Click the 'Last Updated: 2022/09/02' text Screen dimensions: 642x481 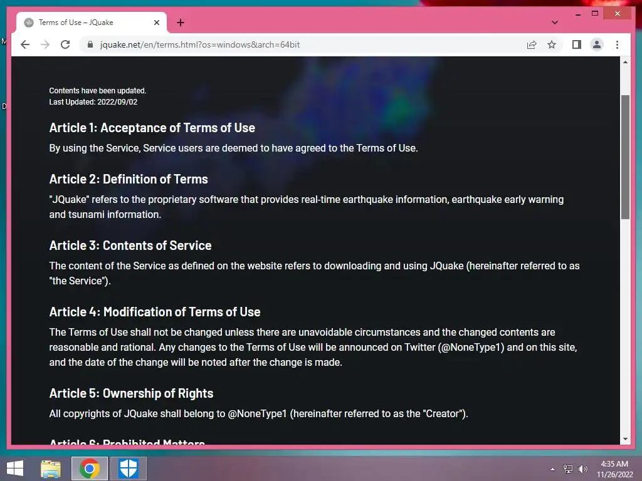pyautogui.click(x=93, y=102)
